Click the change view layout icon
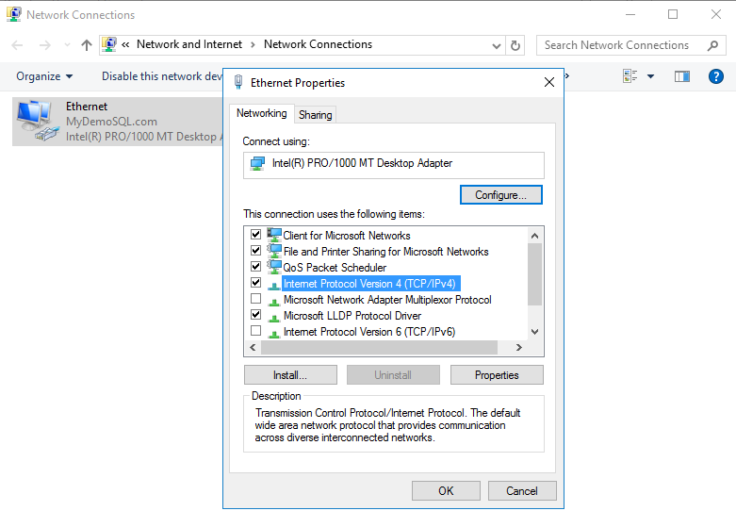This screenshot has width=736, height=511. click(630, 76)
